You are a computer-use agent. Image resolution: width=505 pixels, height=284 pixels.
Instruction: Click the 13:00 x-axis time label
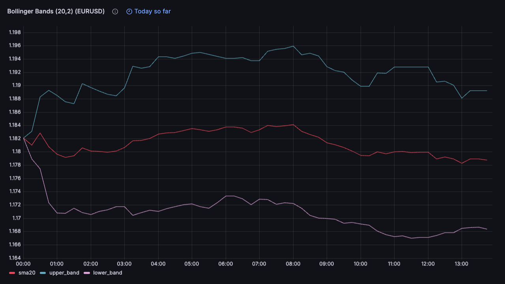pos(462,263)
